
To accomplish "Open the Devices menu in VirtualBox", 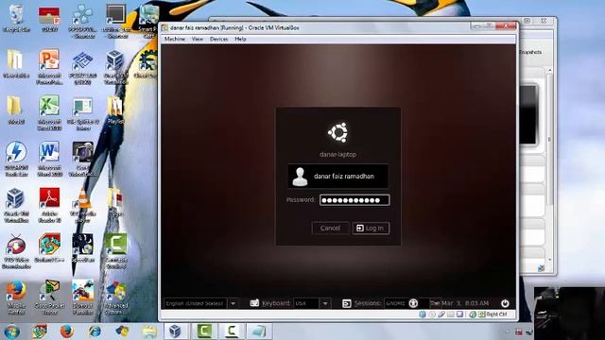I will pyautogui.click(x=218, y=39).
